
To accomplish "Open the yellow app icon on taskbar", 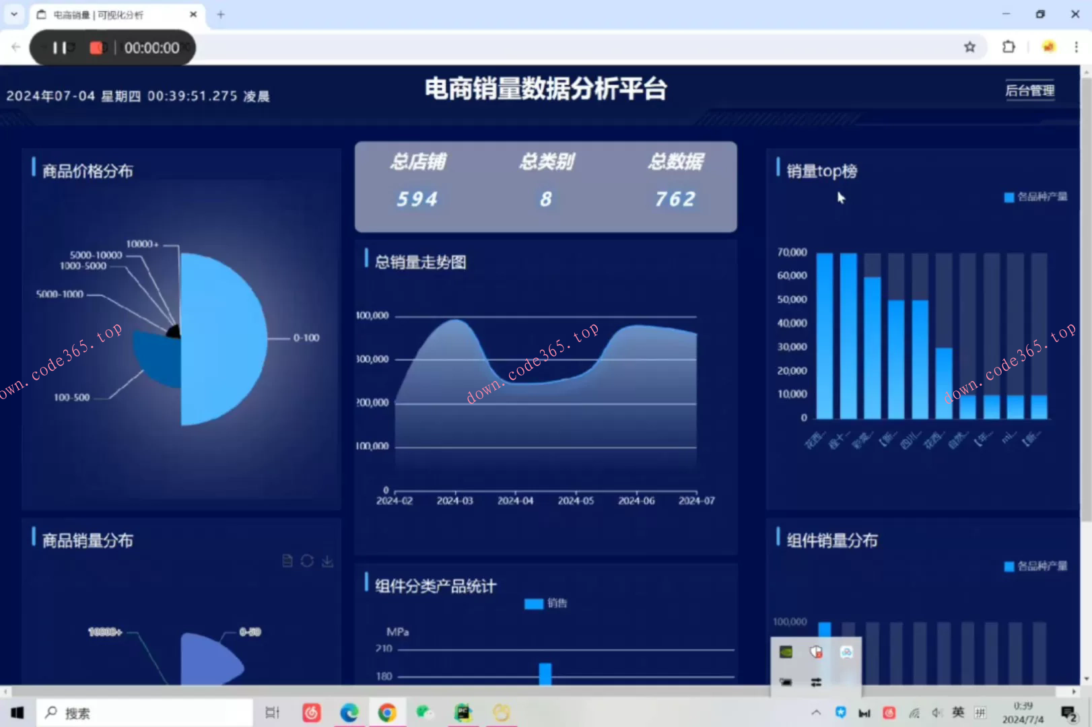I will pos(502,712).
